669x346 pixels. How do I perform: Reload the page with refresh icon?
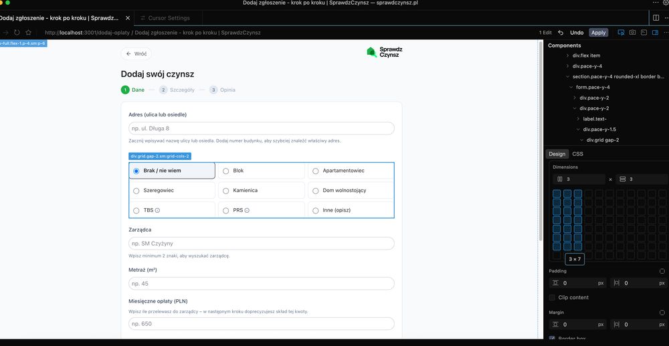click(x=17, y=32)
